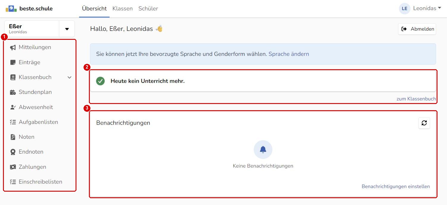Open Benachrichtigungen einstellen link

(396, 187)
